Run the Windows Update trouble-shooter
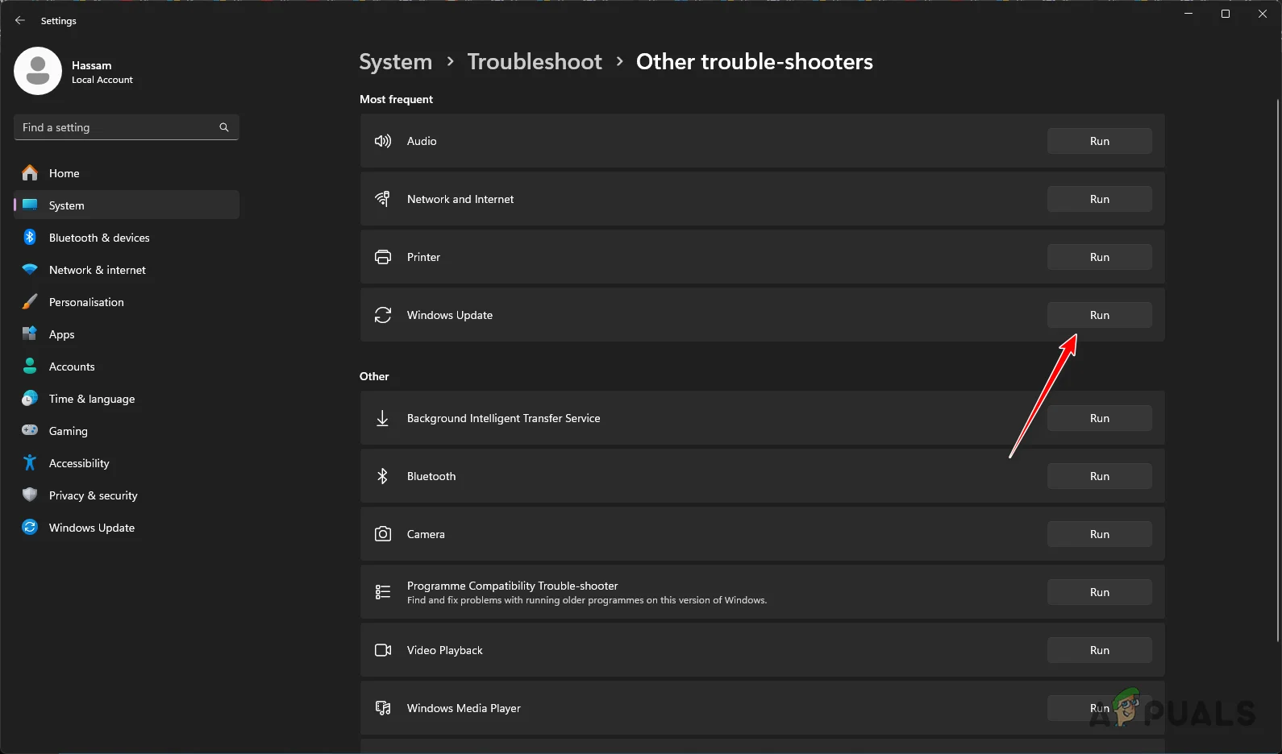The image size is (1282, 754). pos(1099,315)
